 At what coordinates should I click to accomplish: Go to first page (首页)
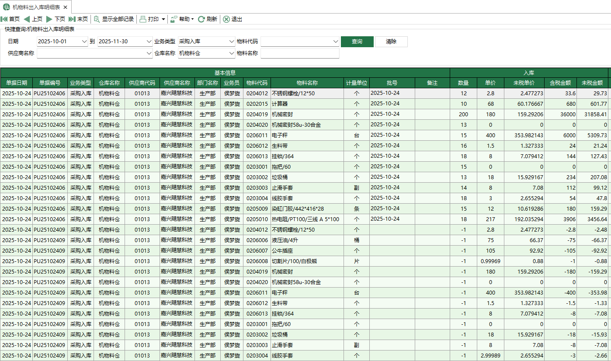10,19
